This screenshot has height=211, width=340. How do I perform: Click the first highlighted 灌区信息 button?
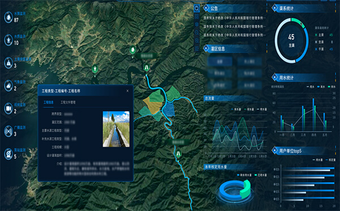click(220, 61)
